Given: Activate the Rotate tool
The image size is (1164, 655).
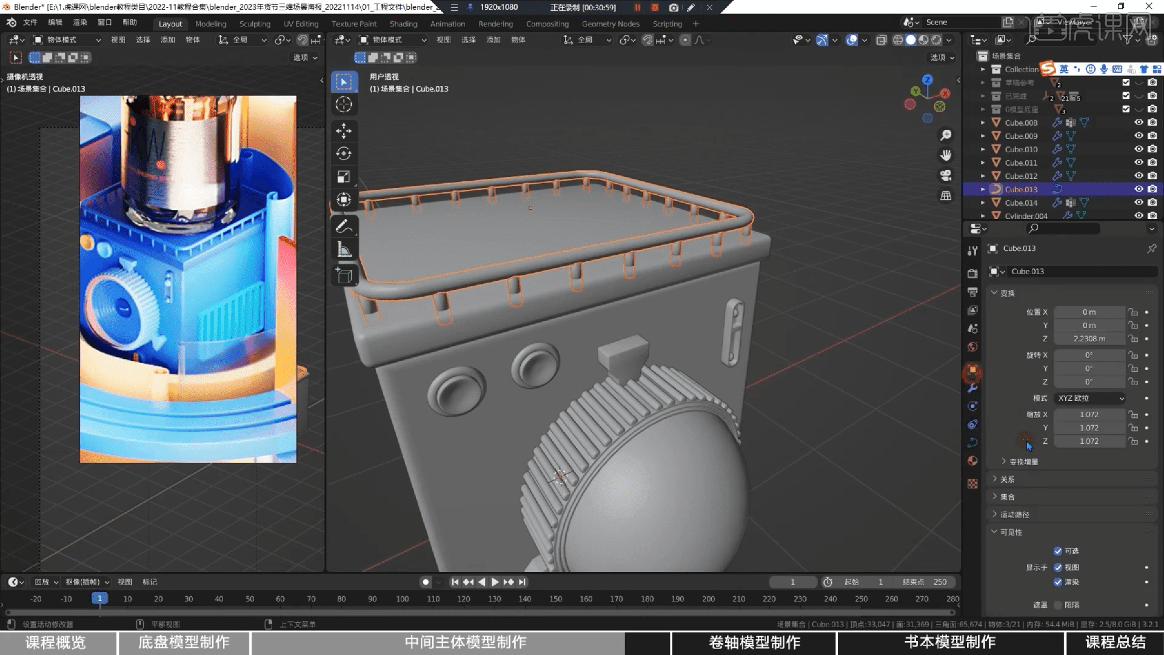Looking at the screenshot, I should click(344, 153).
